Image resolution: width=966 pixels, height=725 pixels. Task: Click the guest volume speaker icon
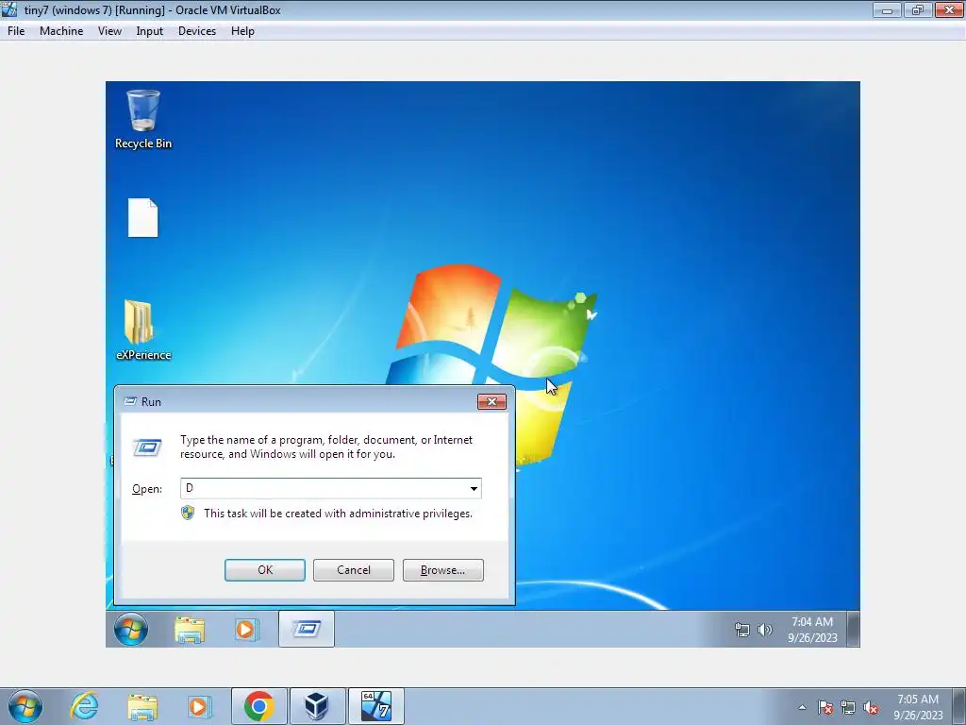tap(764, 630)
